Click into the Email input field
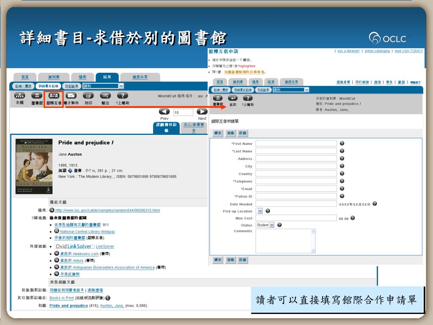This screenshot has width=433, height=325. coord(296,189)
